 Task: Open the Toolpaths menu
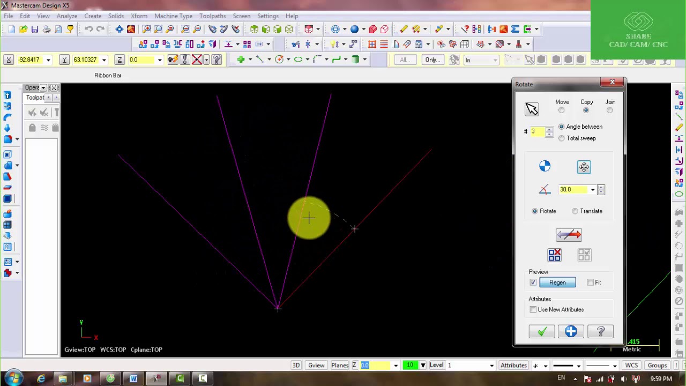tap(213, 16)
